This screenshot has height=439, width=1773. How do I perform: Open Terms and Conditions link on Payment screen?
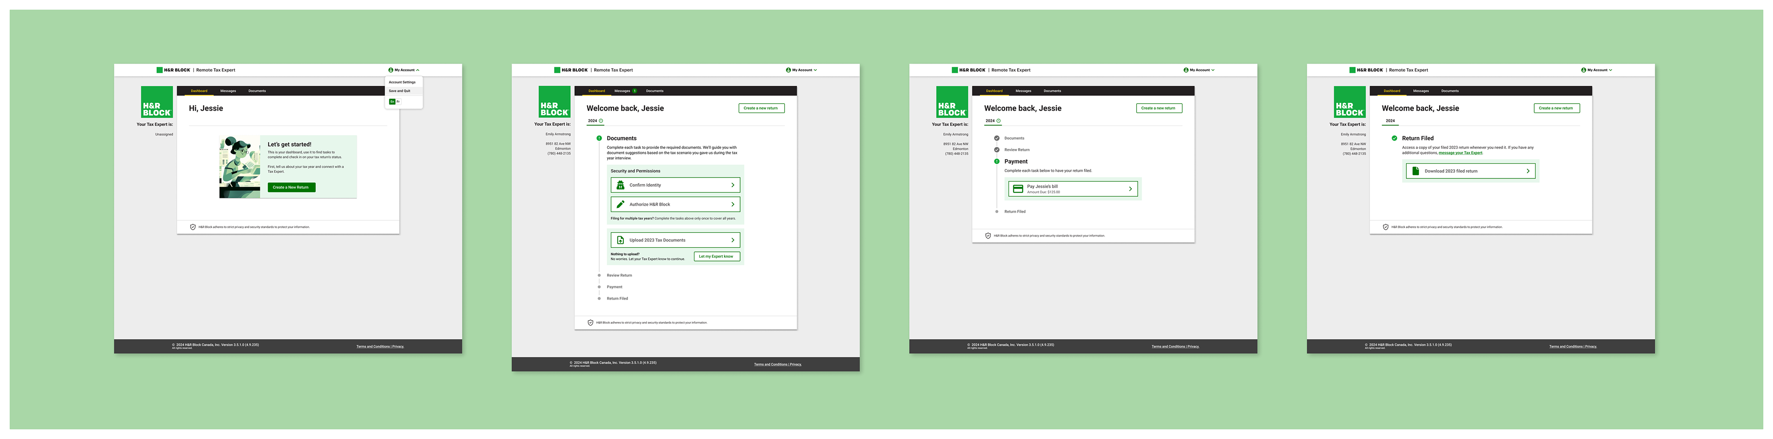pyautogui.click(x=1176, y=346)
